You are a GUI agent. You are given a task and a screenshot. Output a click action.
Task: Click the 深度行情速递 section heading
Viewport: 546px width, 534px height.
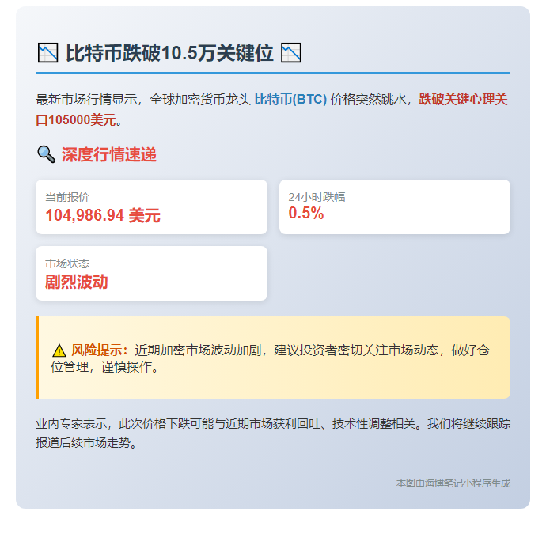[109, 154]
